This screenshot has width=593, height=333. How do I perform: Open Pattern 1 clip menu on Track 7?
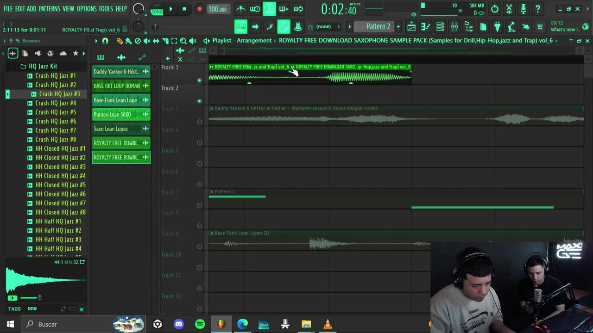click(212, 192)
